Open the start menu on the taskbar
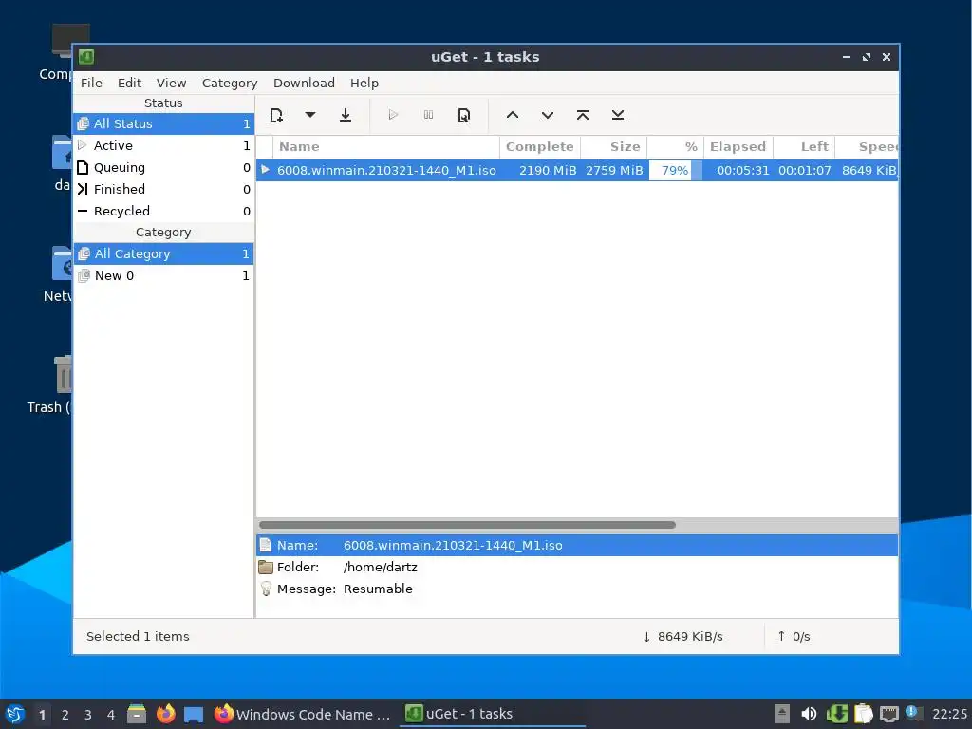The image size is (972, 729). (x=15, y=714)
